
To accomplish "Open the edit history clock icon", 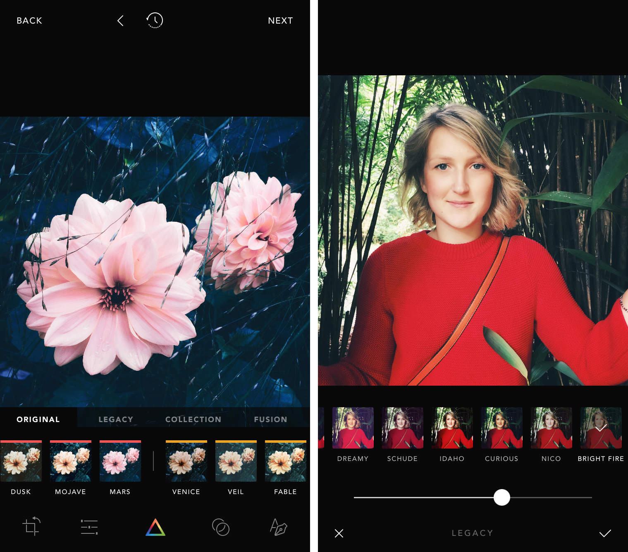I will pyautogui.click(x=155, y=20).
